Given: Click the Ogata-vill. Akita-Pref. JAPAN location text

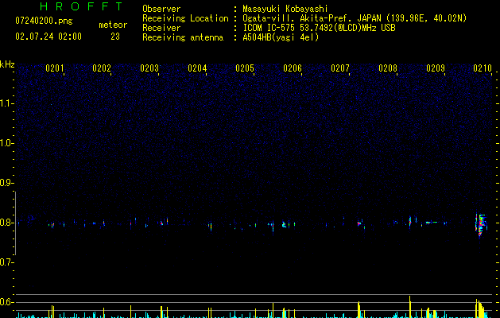Looking at the screenshot, I should (x=355, y=18).
